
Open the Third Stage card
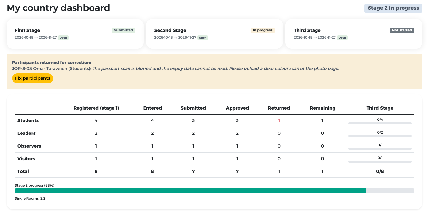tap(354, 34)
